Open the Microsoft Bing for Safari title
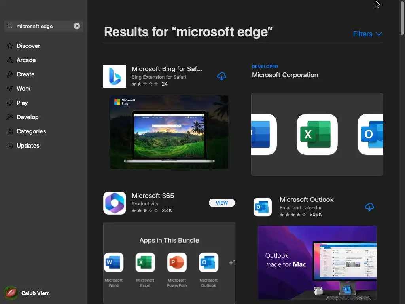The height and width of the screenshot is (304, 405). click(x=167, y=69)
